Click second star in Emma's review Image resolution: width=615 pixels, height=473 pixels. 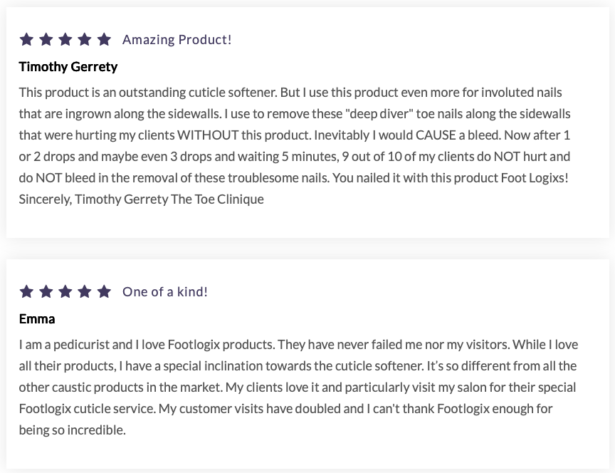click(x=46, y=291)
